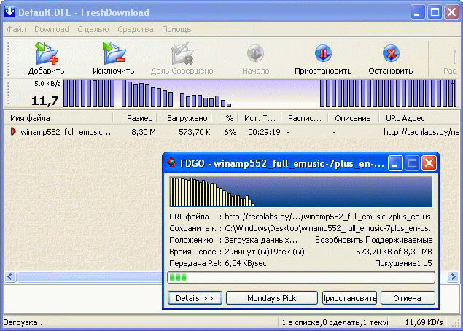Open the Помощь menu

(x=176, y=29)
